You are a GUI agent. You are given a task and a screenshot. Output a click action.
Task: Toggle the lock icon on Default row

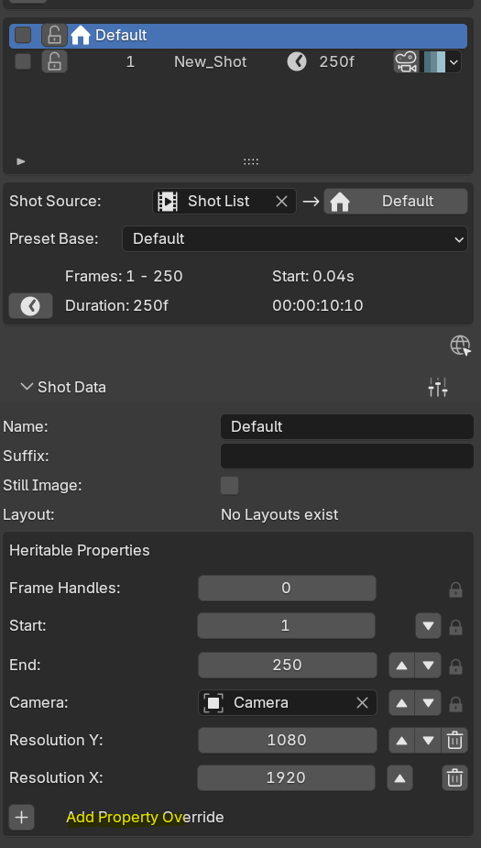coord(54,35)
